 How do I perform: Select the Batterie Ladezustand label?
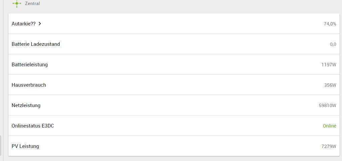click(36, 44)
